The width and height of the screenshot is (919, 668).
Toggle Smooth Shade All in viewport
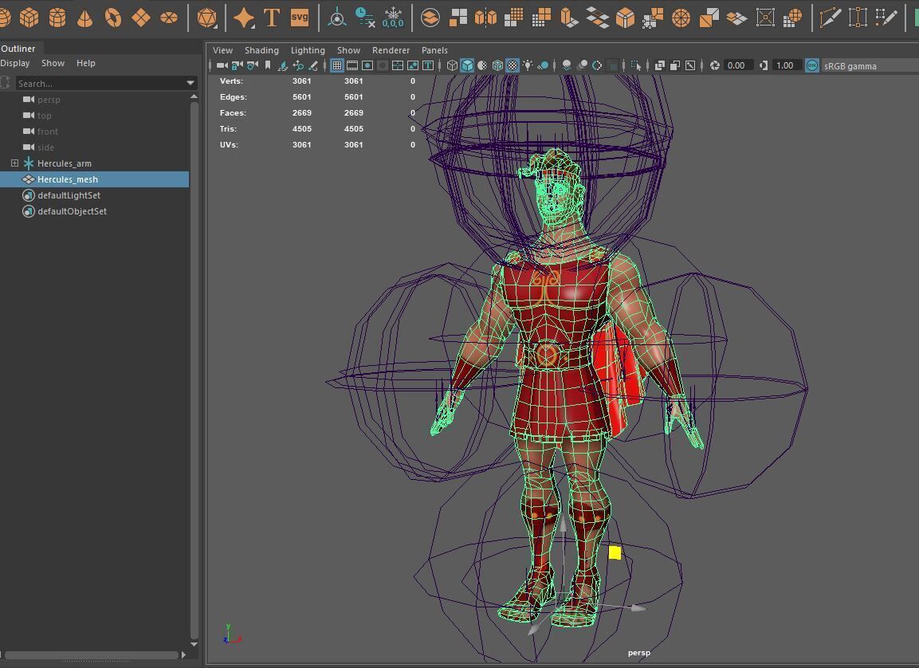click(467, 65)
